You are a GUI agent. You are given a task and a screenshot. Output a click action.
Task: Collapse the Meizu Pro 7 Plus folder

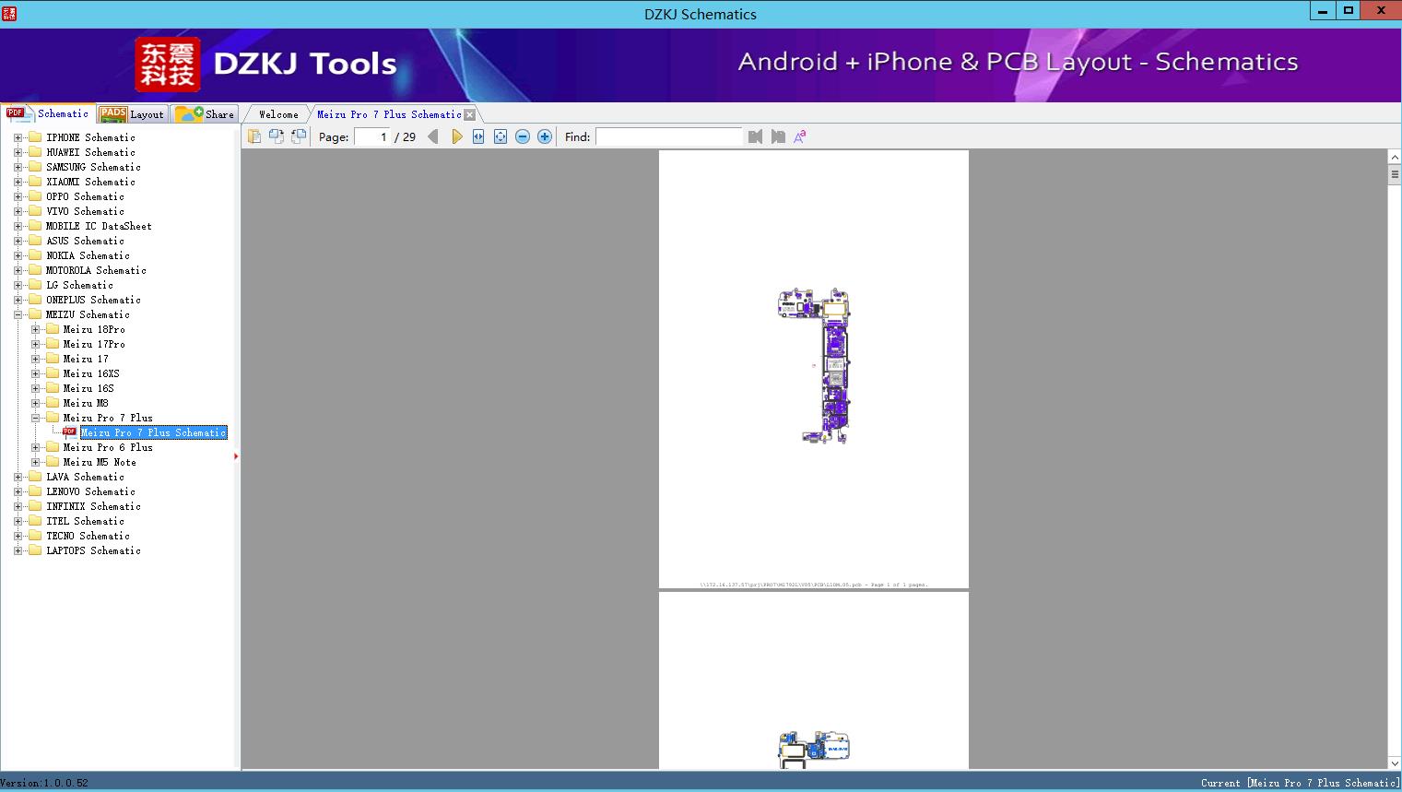pyautogui.click(x=35, y=418)
